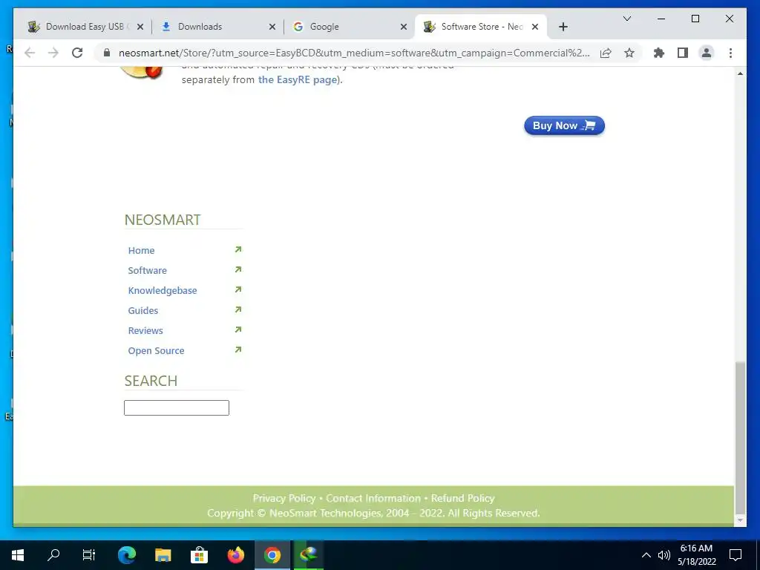The image size is (760, 570).
Task: Follow the EasyRE page link
Action: 298,79
